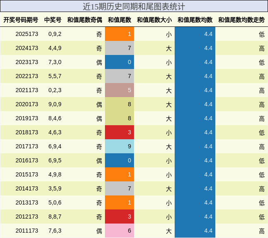
Task: Click winning numbers 8,8,7
Action: (55, 217)
